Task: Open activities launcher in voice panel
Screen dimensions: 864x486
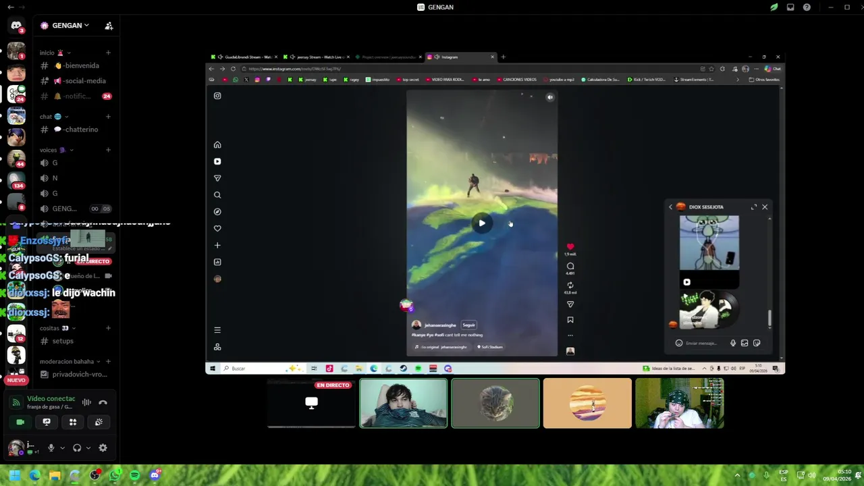Action: [73, 422]
